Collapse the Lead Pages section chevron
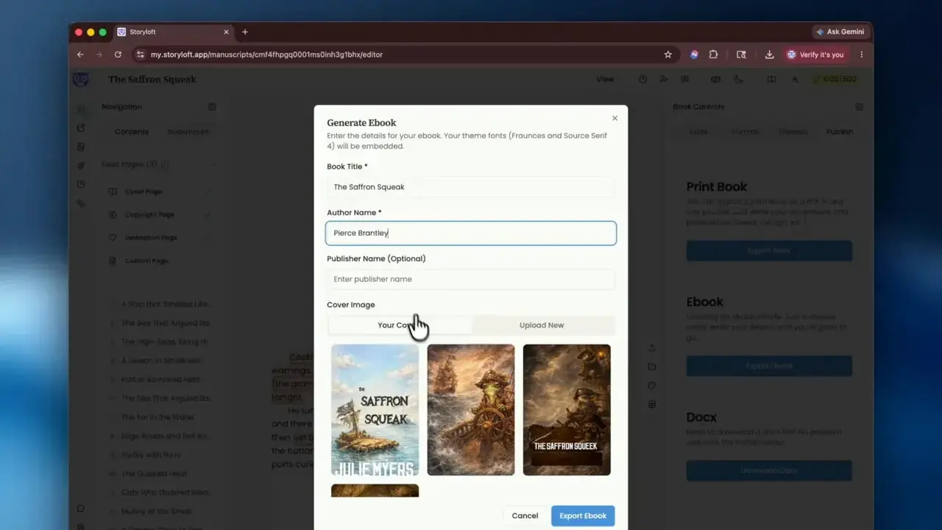 click(x=214, y=164)
